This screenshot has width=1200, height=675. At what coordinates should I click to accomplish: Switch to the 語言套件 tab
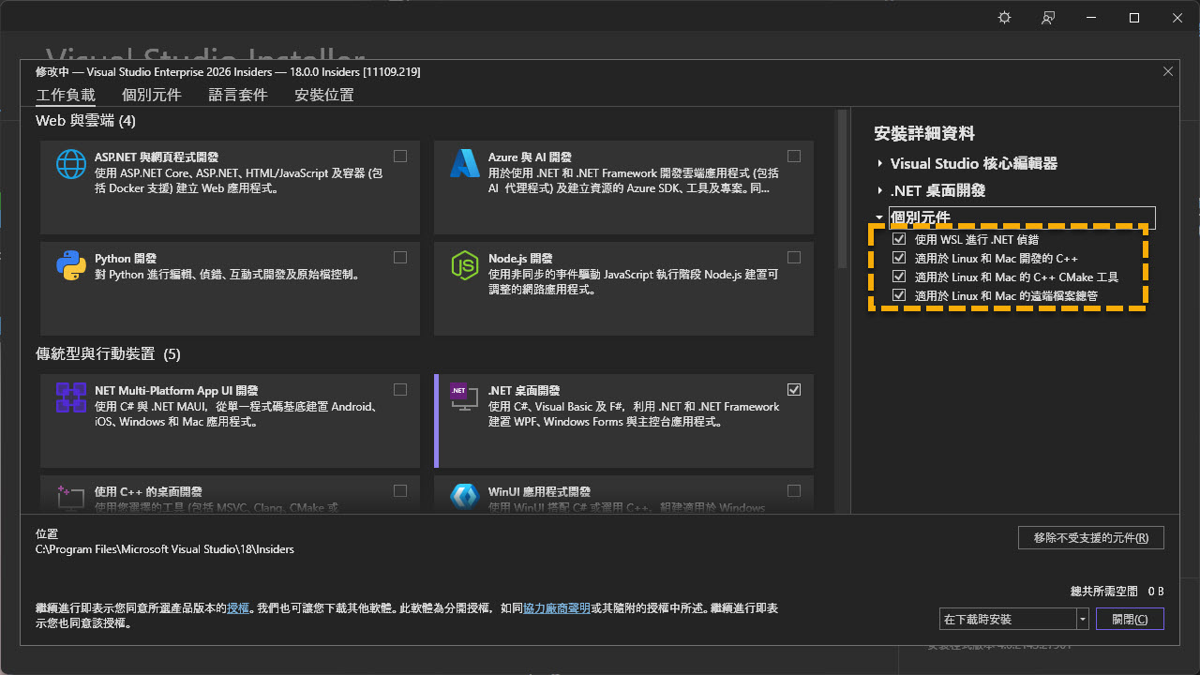pos(238,95)
